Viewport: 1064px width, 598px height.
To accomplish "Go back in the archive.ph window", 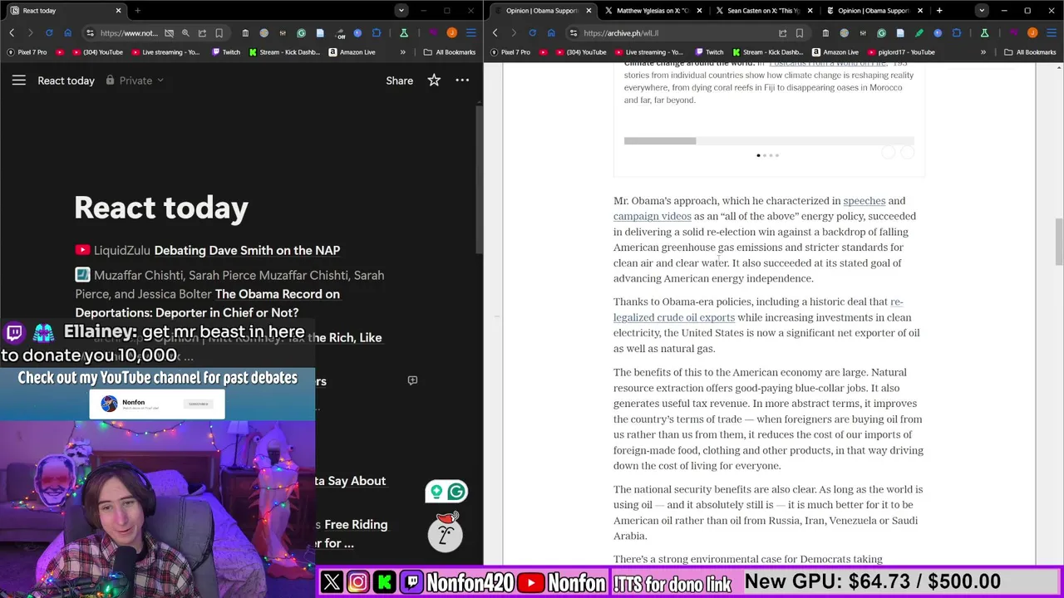I will 495,33.
